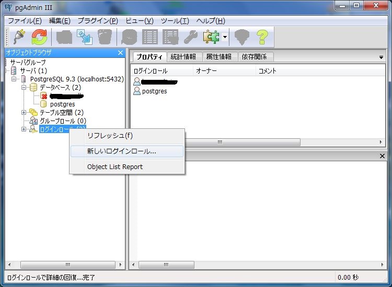Screen dimensions: 392x287
Task: Open the ビュー(V) menu
Action: (x=139, y=21)
